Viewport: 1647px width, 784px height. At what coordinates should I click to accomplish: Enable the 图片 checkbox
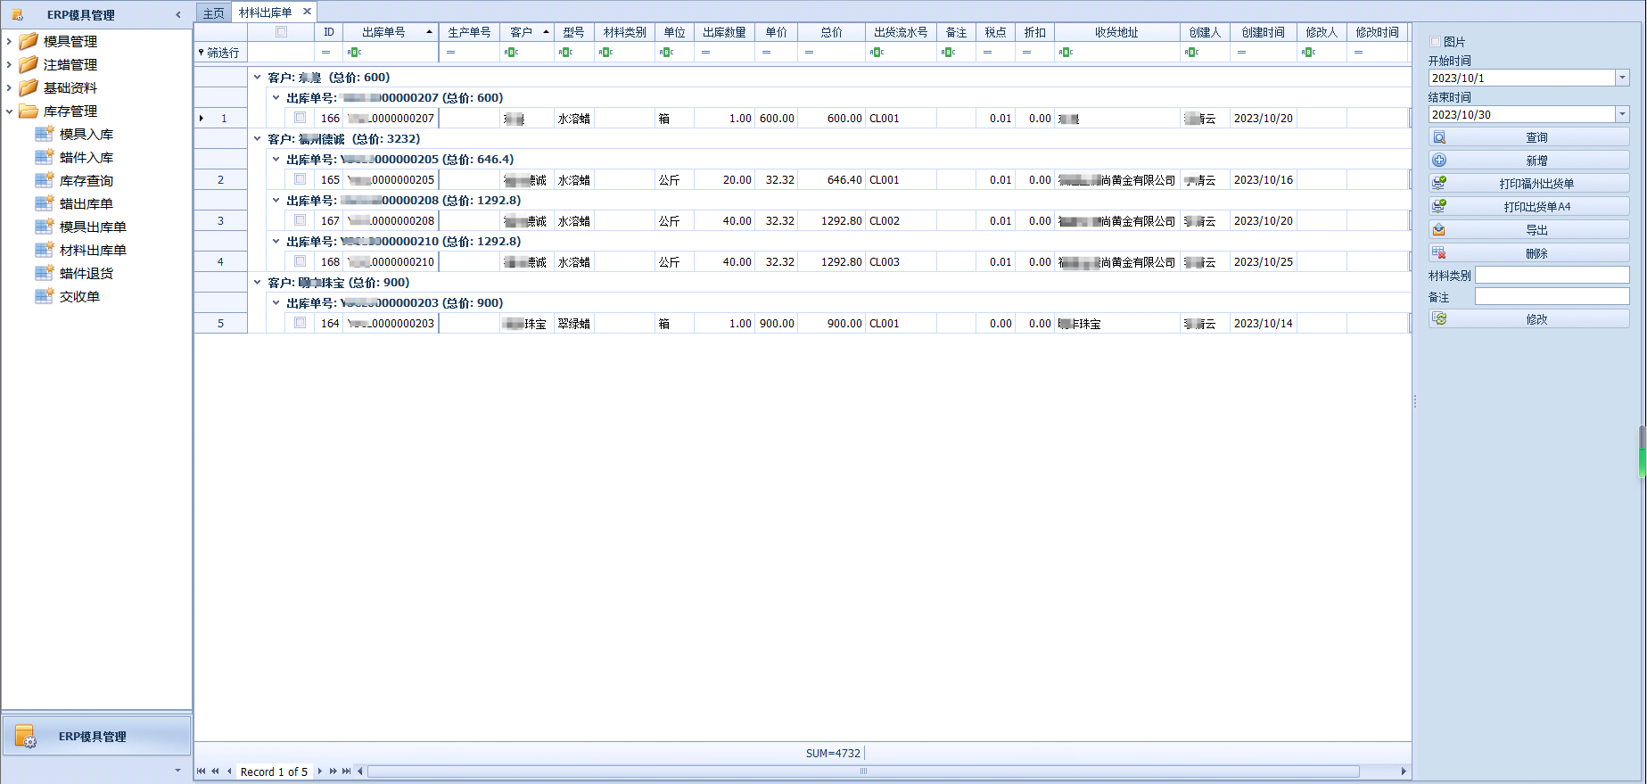[x=1435, y=42]
